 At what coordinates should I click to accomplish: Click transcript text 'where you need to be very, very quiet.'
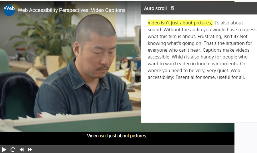pos(189,70)
